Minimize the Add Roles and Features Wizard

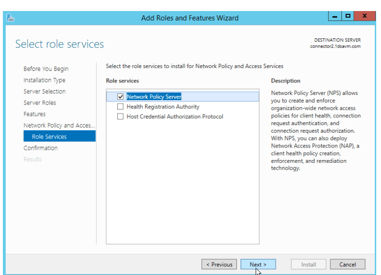tap(335, 16)
